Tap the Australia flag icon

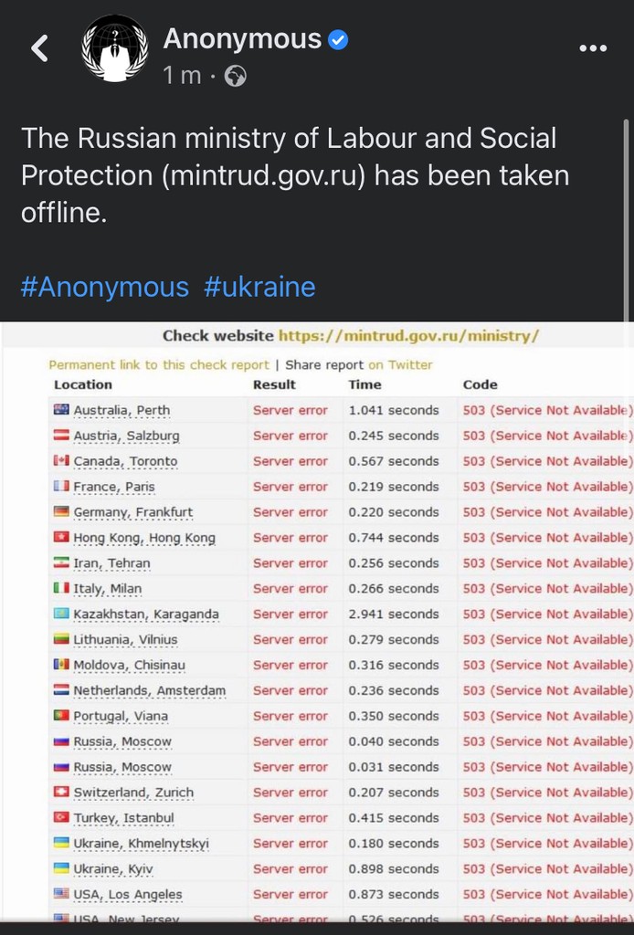point(61,411)
